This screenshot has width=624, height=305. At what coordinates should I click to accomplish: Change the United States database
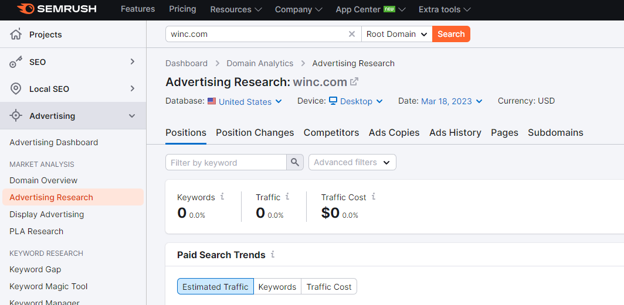[245, 101]
